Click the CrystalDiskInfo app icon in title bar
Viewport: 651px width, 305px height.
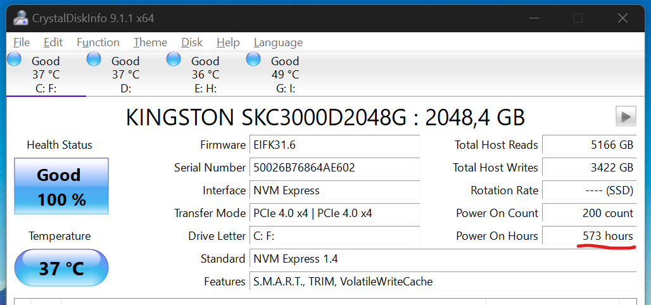pos(20,18)
